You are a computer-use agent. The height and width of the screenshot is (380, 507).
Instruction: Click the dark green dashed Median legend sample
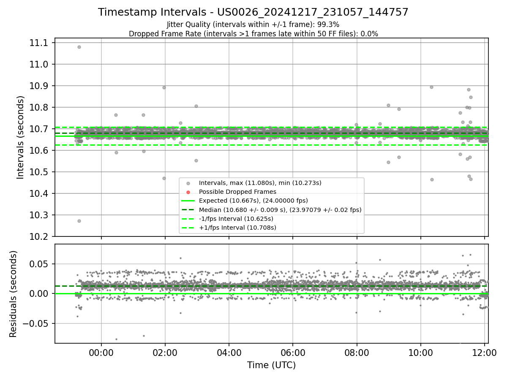click(x=188, y=209)
